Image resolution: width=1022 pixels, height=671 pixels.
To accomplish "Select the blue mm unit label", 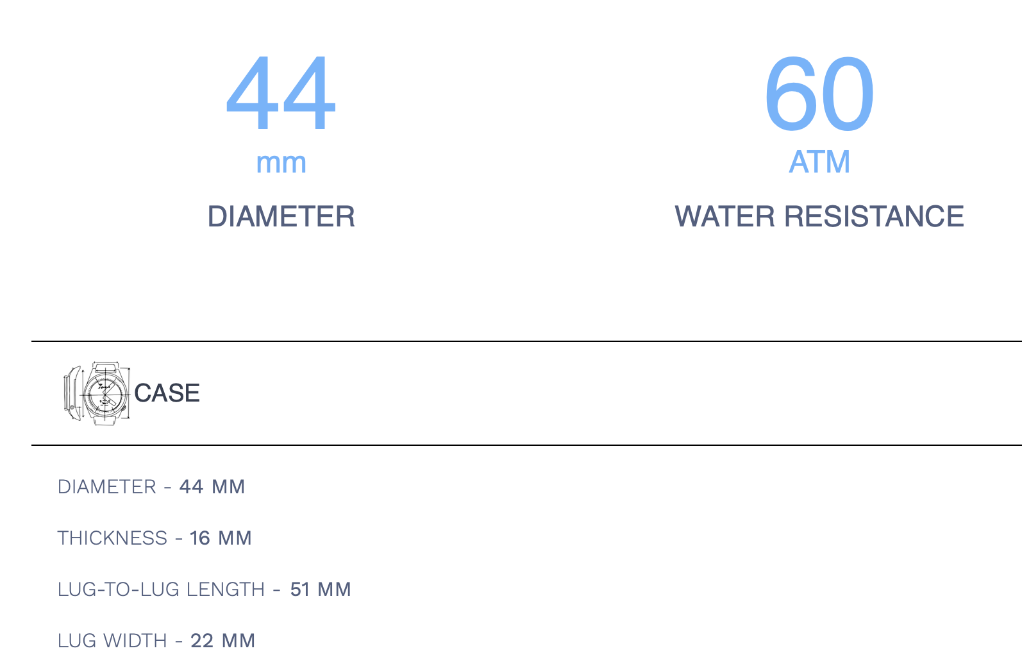I will 281,163.
